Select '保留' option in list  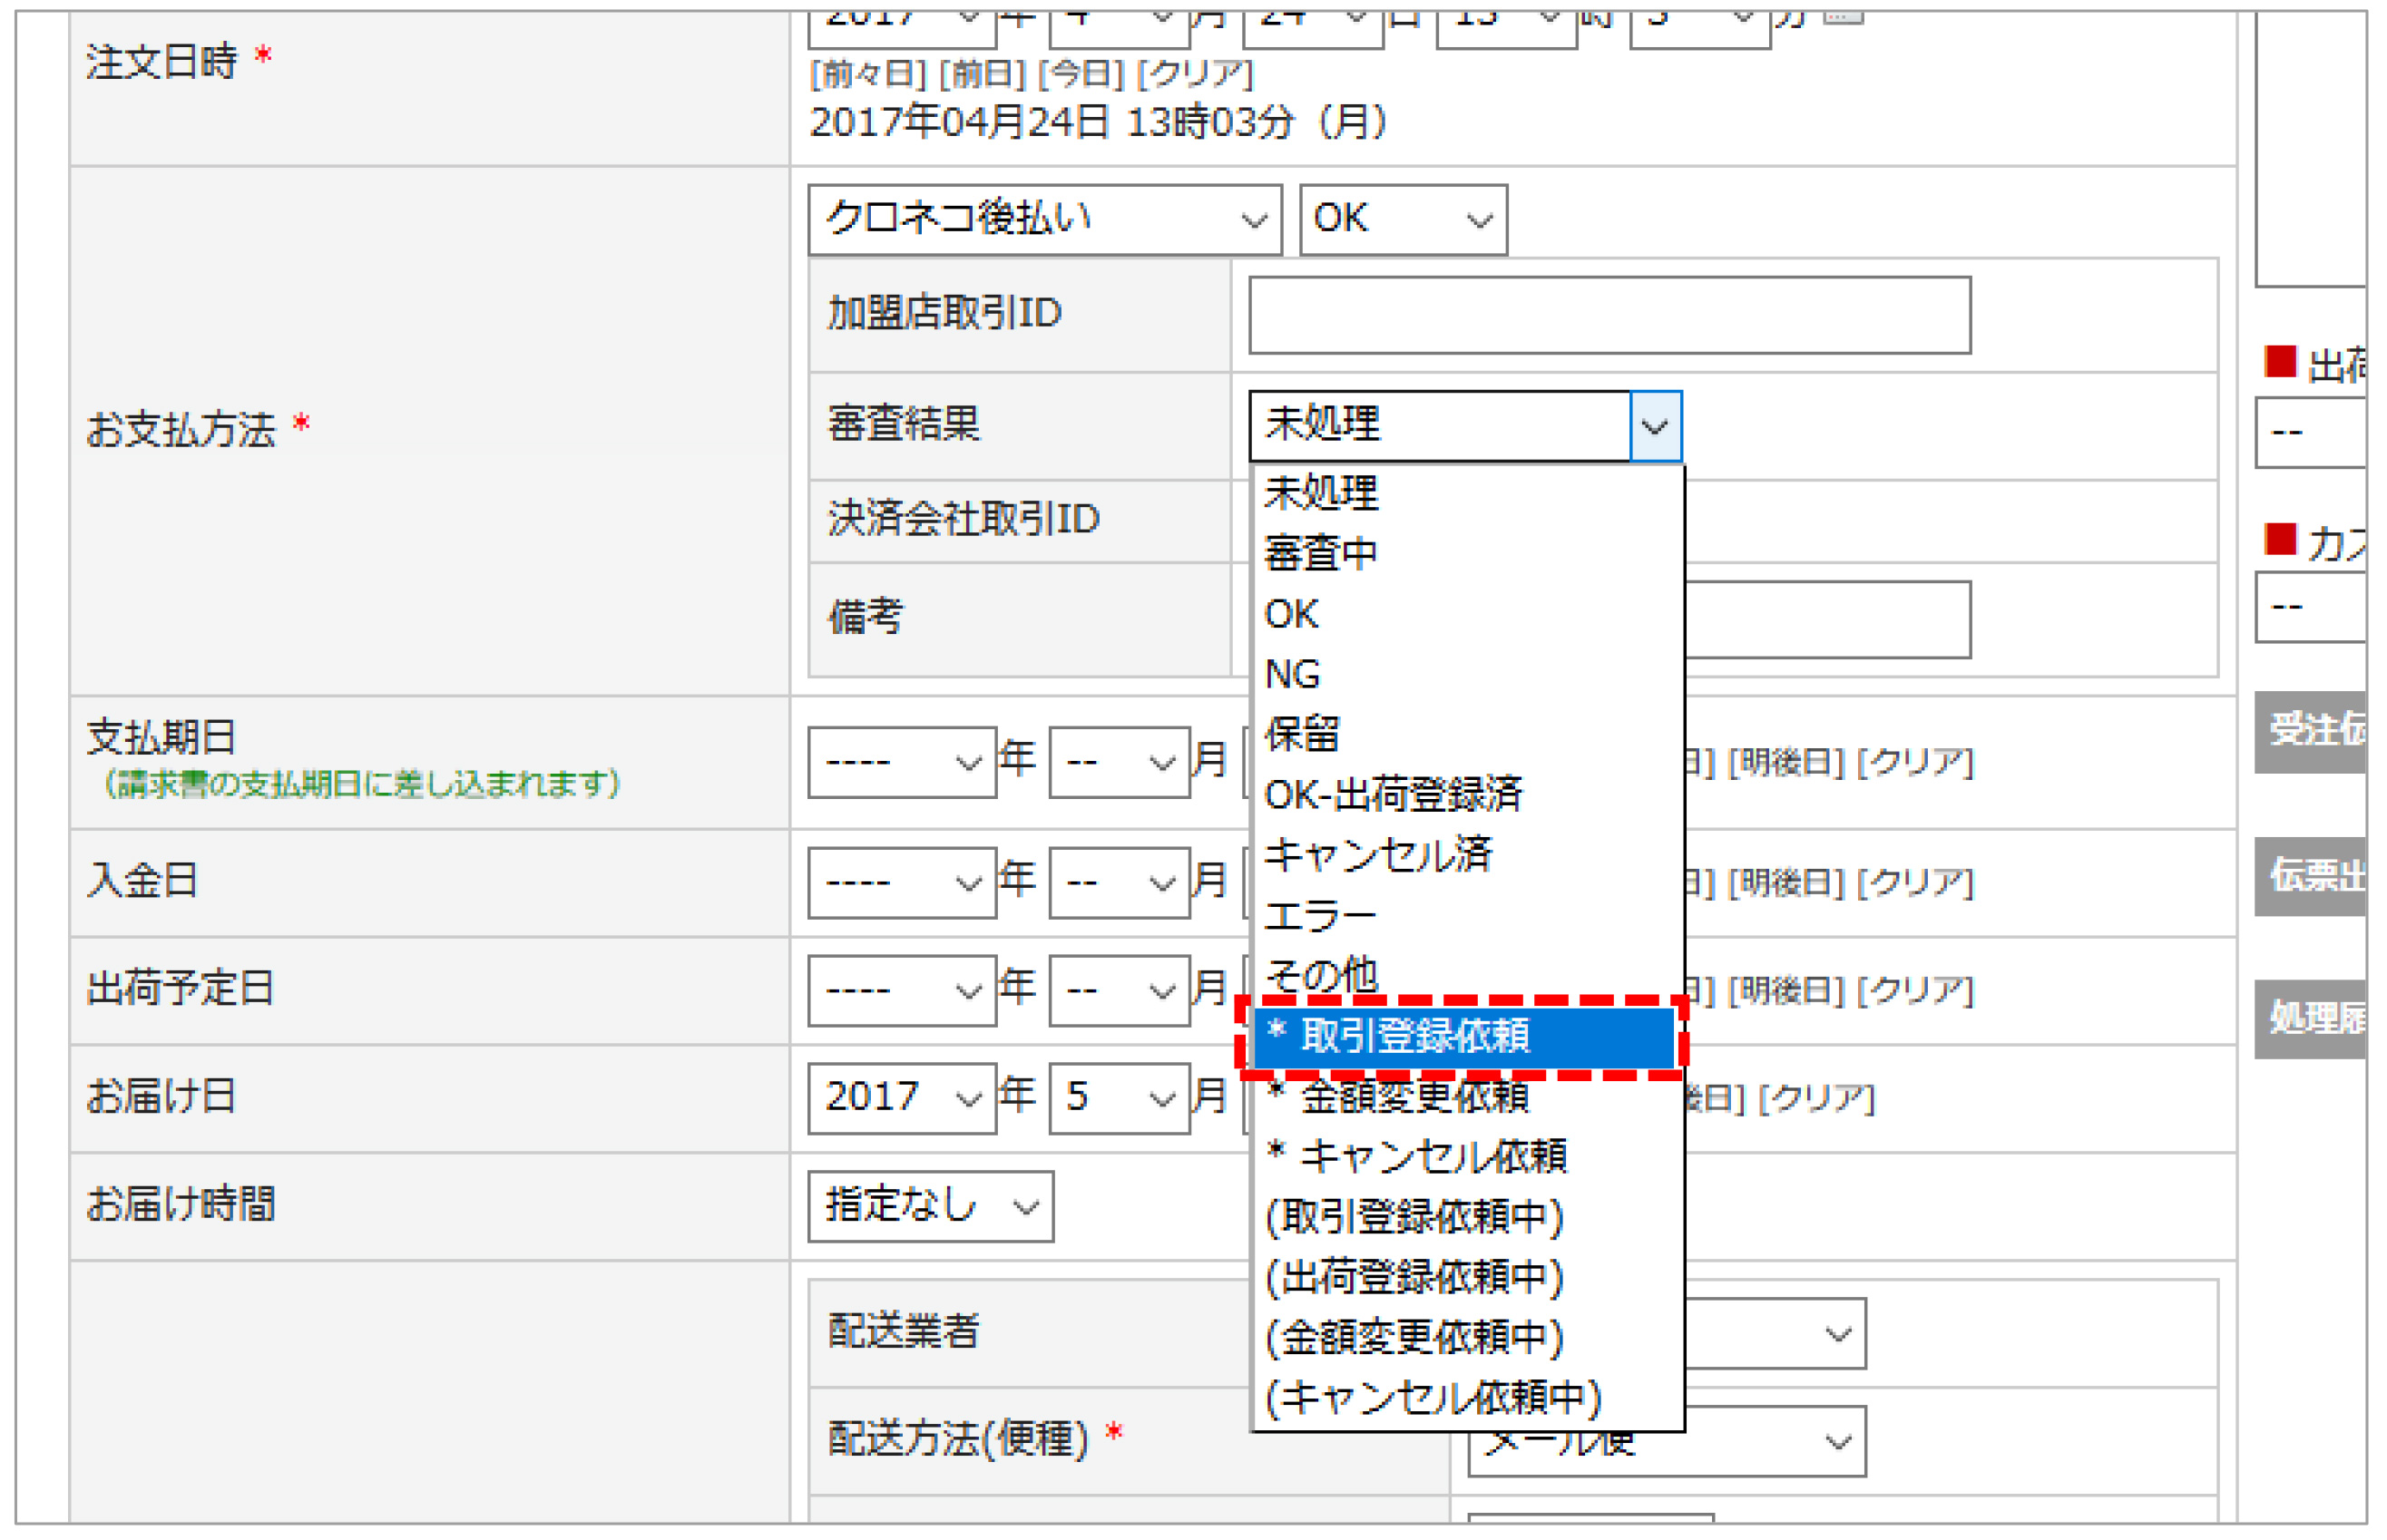coord(1302,734)
